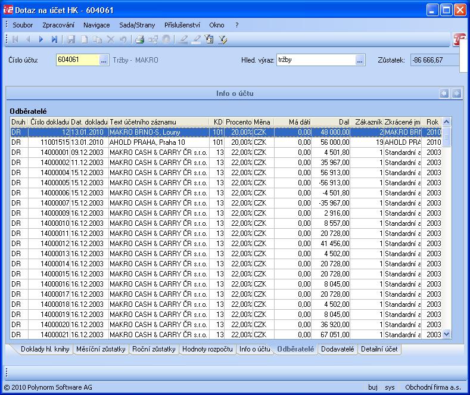This screenshot has width=470, height=395.
Task: Go to the first record arrow icon
Action: click(15, 39)
